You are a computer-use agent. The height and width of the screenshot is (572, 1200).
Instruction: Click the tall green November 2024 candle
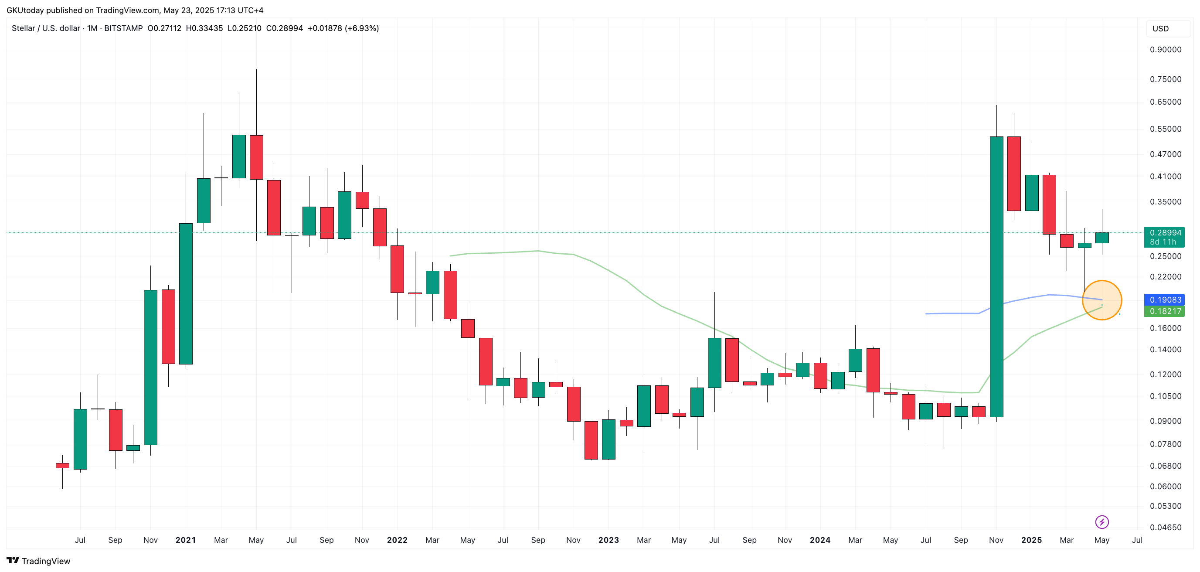tap(996, 277)
